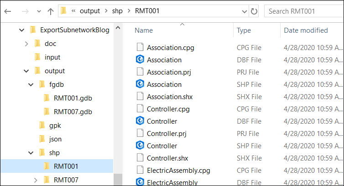
Task: Select Controller.shx file
Action: (x=167, y=158)
